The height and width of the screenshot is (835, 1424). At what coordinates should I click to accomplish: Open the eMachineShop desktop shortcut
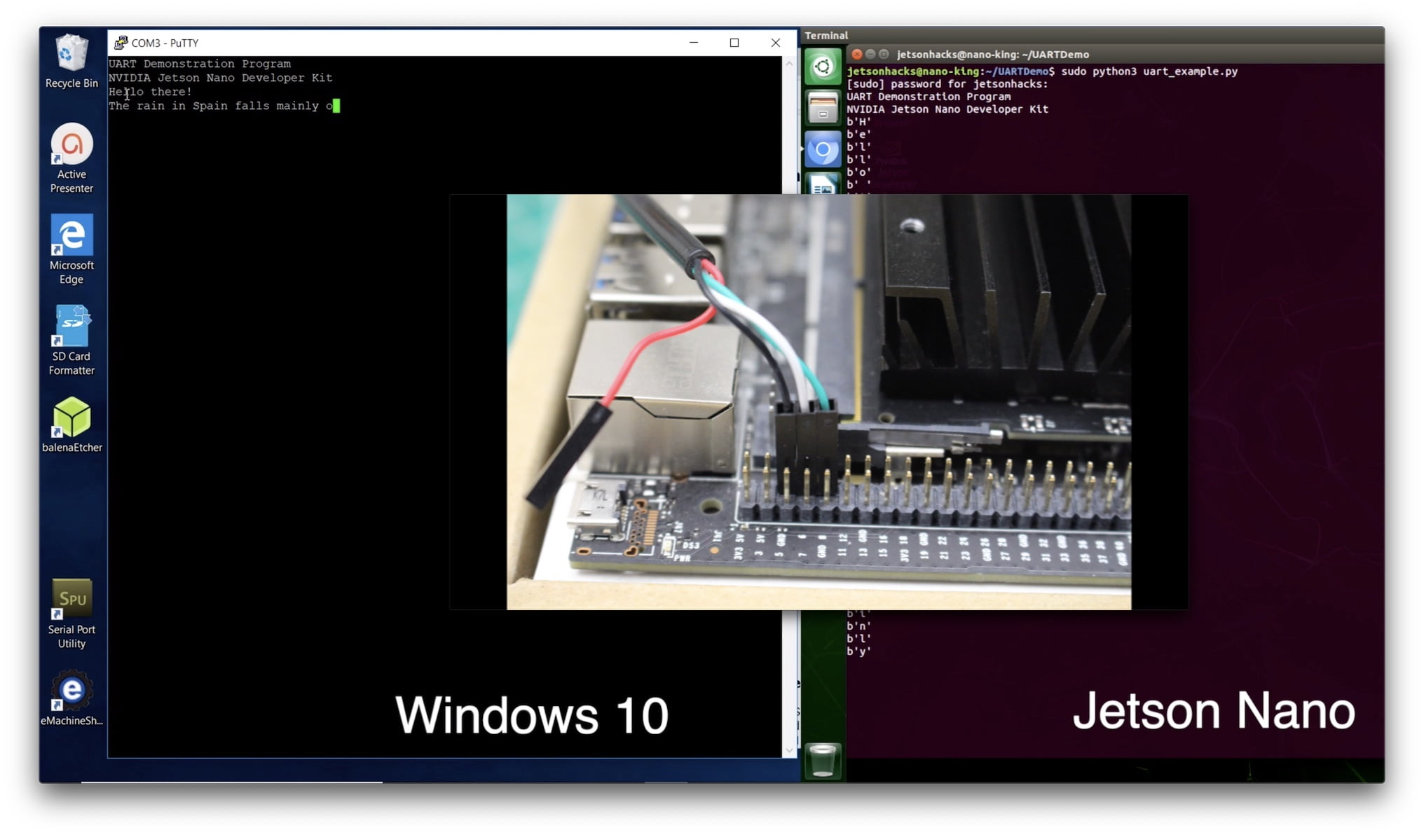point(71,690)
